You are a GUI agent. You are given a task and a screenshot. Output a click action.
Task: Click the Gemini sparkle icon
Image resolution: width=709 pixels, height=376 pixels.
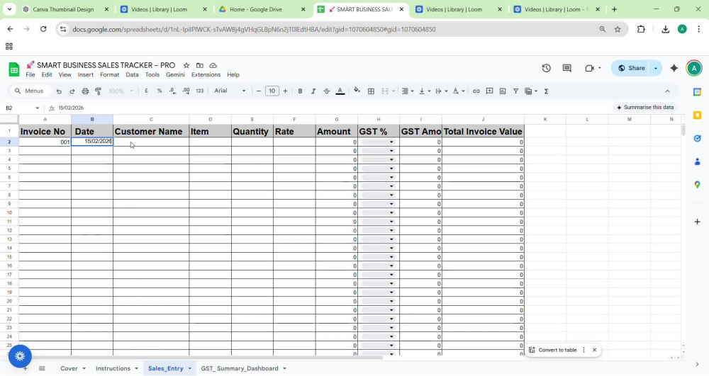click(674, 68)
